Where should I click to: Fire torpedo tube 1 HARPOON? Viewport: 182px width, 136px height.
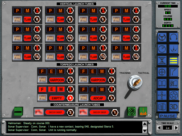point(83,80)
